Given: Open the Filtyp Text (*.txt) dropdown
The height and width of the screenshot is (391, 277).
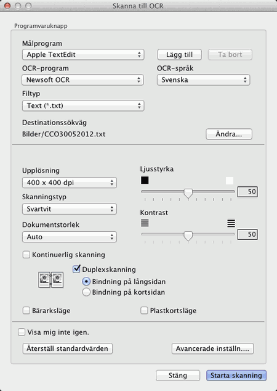Looking at the screenshot, I should (x=83, y=105).
